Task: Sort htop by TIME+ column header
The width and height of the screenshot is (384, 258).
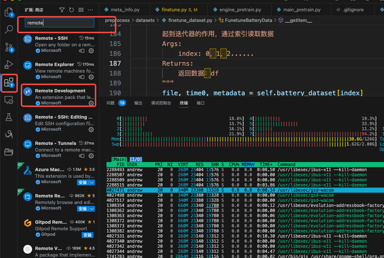Action: coord(266,165)
